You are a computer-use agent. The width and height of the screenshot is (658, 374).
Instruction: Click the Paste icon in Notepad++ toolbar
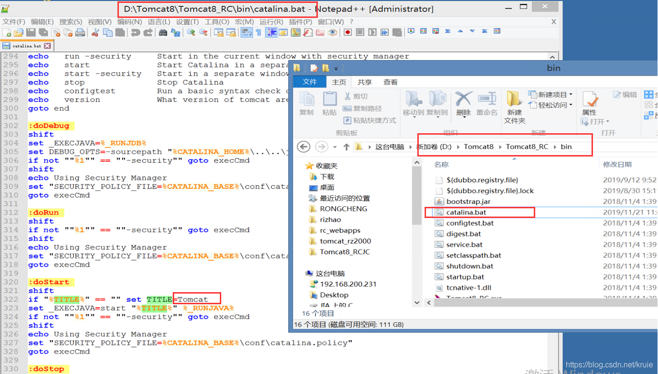pyautogui.click(x=120, y=32)
